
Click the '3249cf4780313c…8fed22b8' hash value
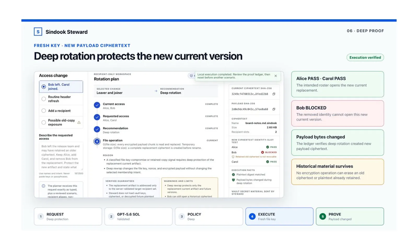point(250,94)
